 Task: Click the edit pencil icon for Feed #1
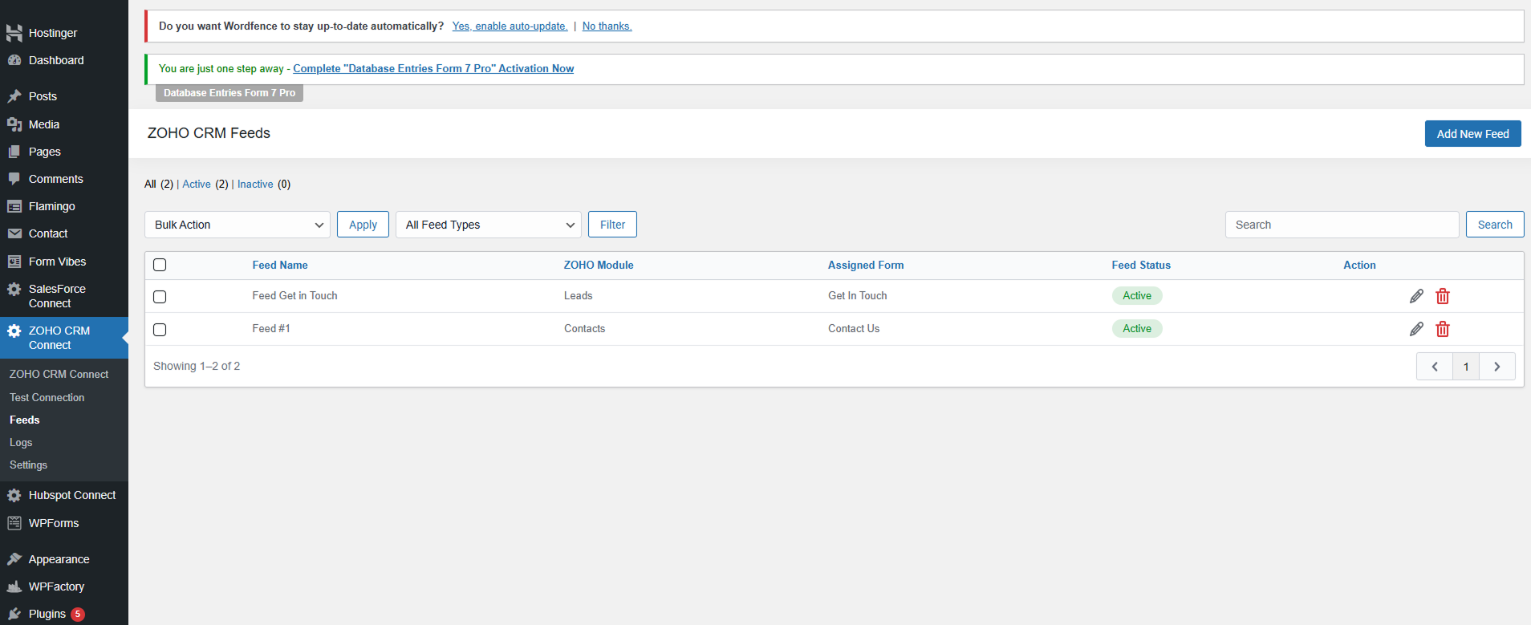(x=1416, y=329)
